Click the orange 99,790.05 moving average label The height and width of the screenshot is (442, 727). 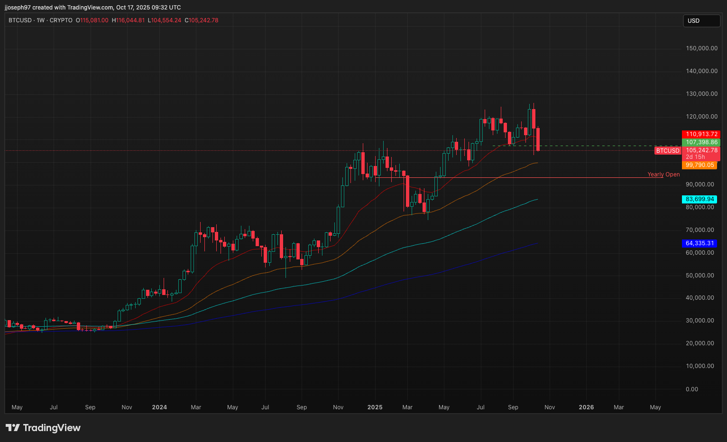(699, 165)
